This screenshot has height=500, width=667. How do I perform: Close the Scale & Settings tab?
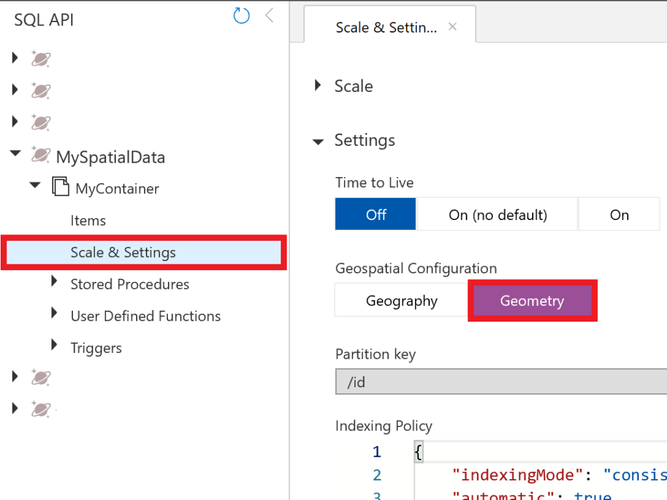453,27
